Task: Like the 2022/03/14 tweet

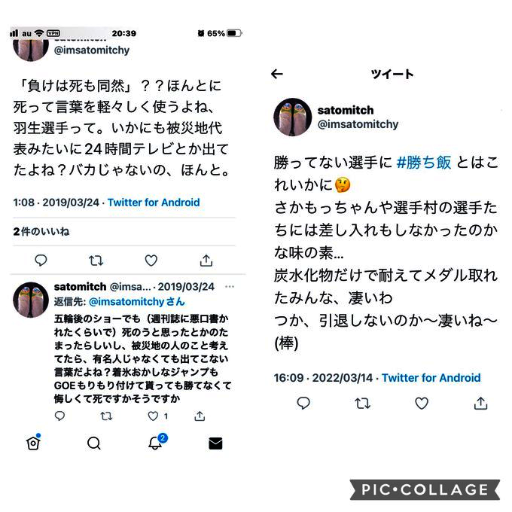Action: [x=422, y=404]
